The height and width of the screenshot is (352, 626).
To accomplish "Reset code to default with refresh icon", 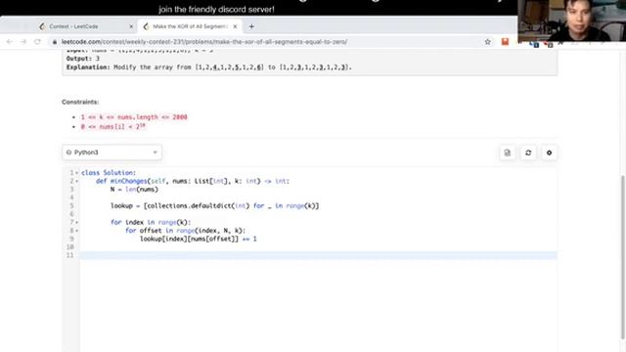I will [528, 153].
